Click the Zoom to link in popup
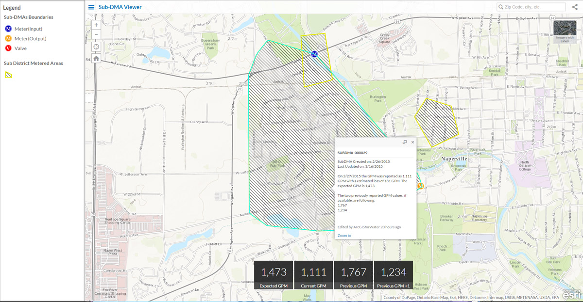The height and width of the screenshot is (302, 583). [x=344, y=236]
